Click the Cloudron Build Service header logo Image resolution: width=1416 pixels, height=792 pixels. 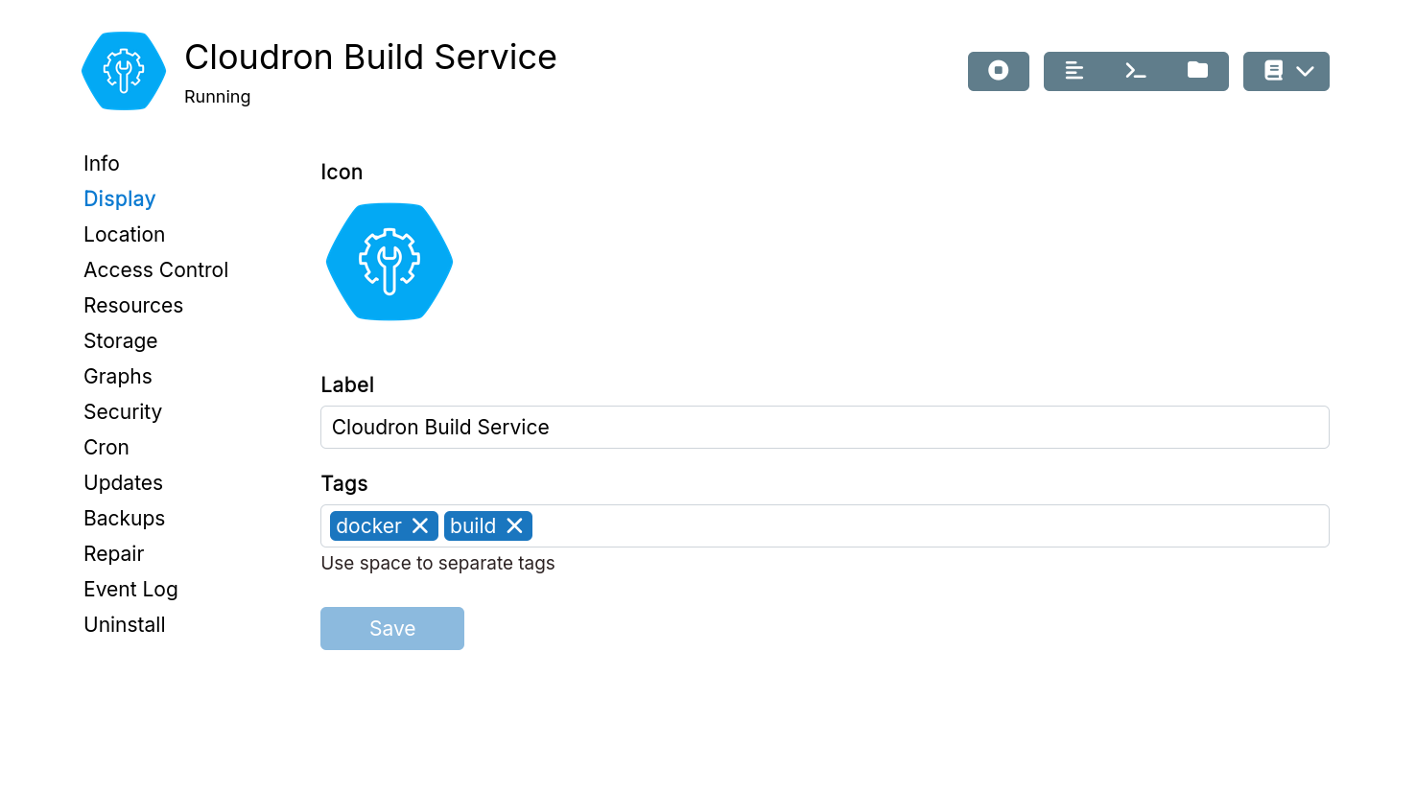124,71
